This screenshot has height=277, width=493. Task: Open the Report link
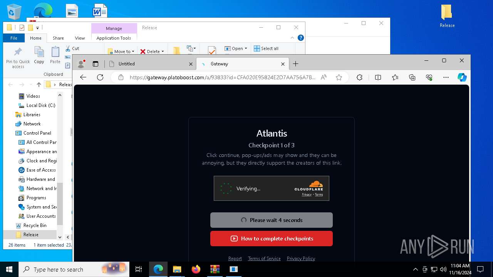click(x=235, y=259)
